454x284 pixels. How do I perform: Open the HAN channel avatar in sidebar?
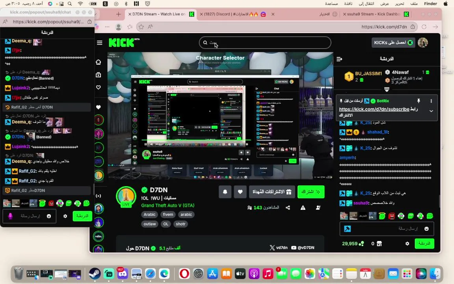(x=99, y=236)
